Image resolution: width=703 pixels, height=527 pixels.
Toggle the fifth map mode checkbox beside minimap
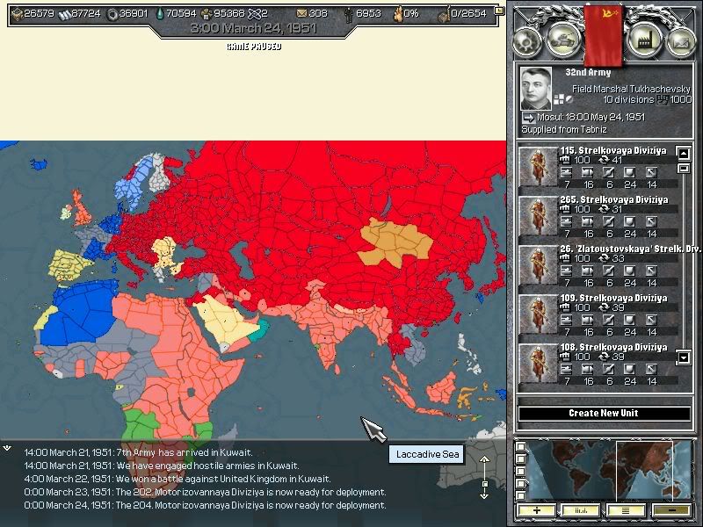click(x=520, y=495)
